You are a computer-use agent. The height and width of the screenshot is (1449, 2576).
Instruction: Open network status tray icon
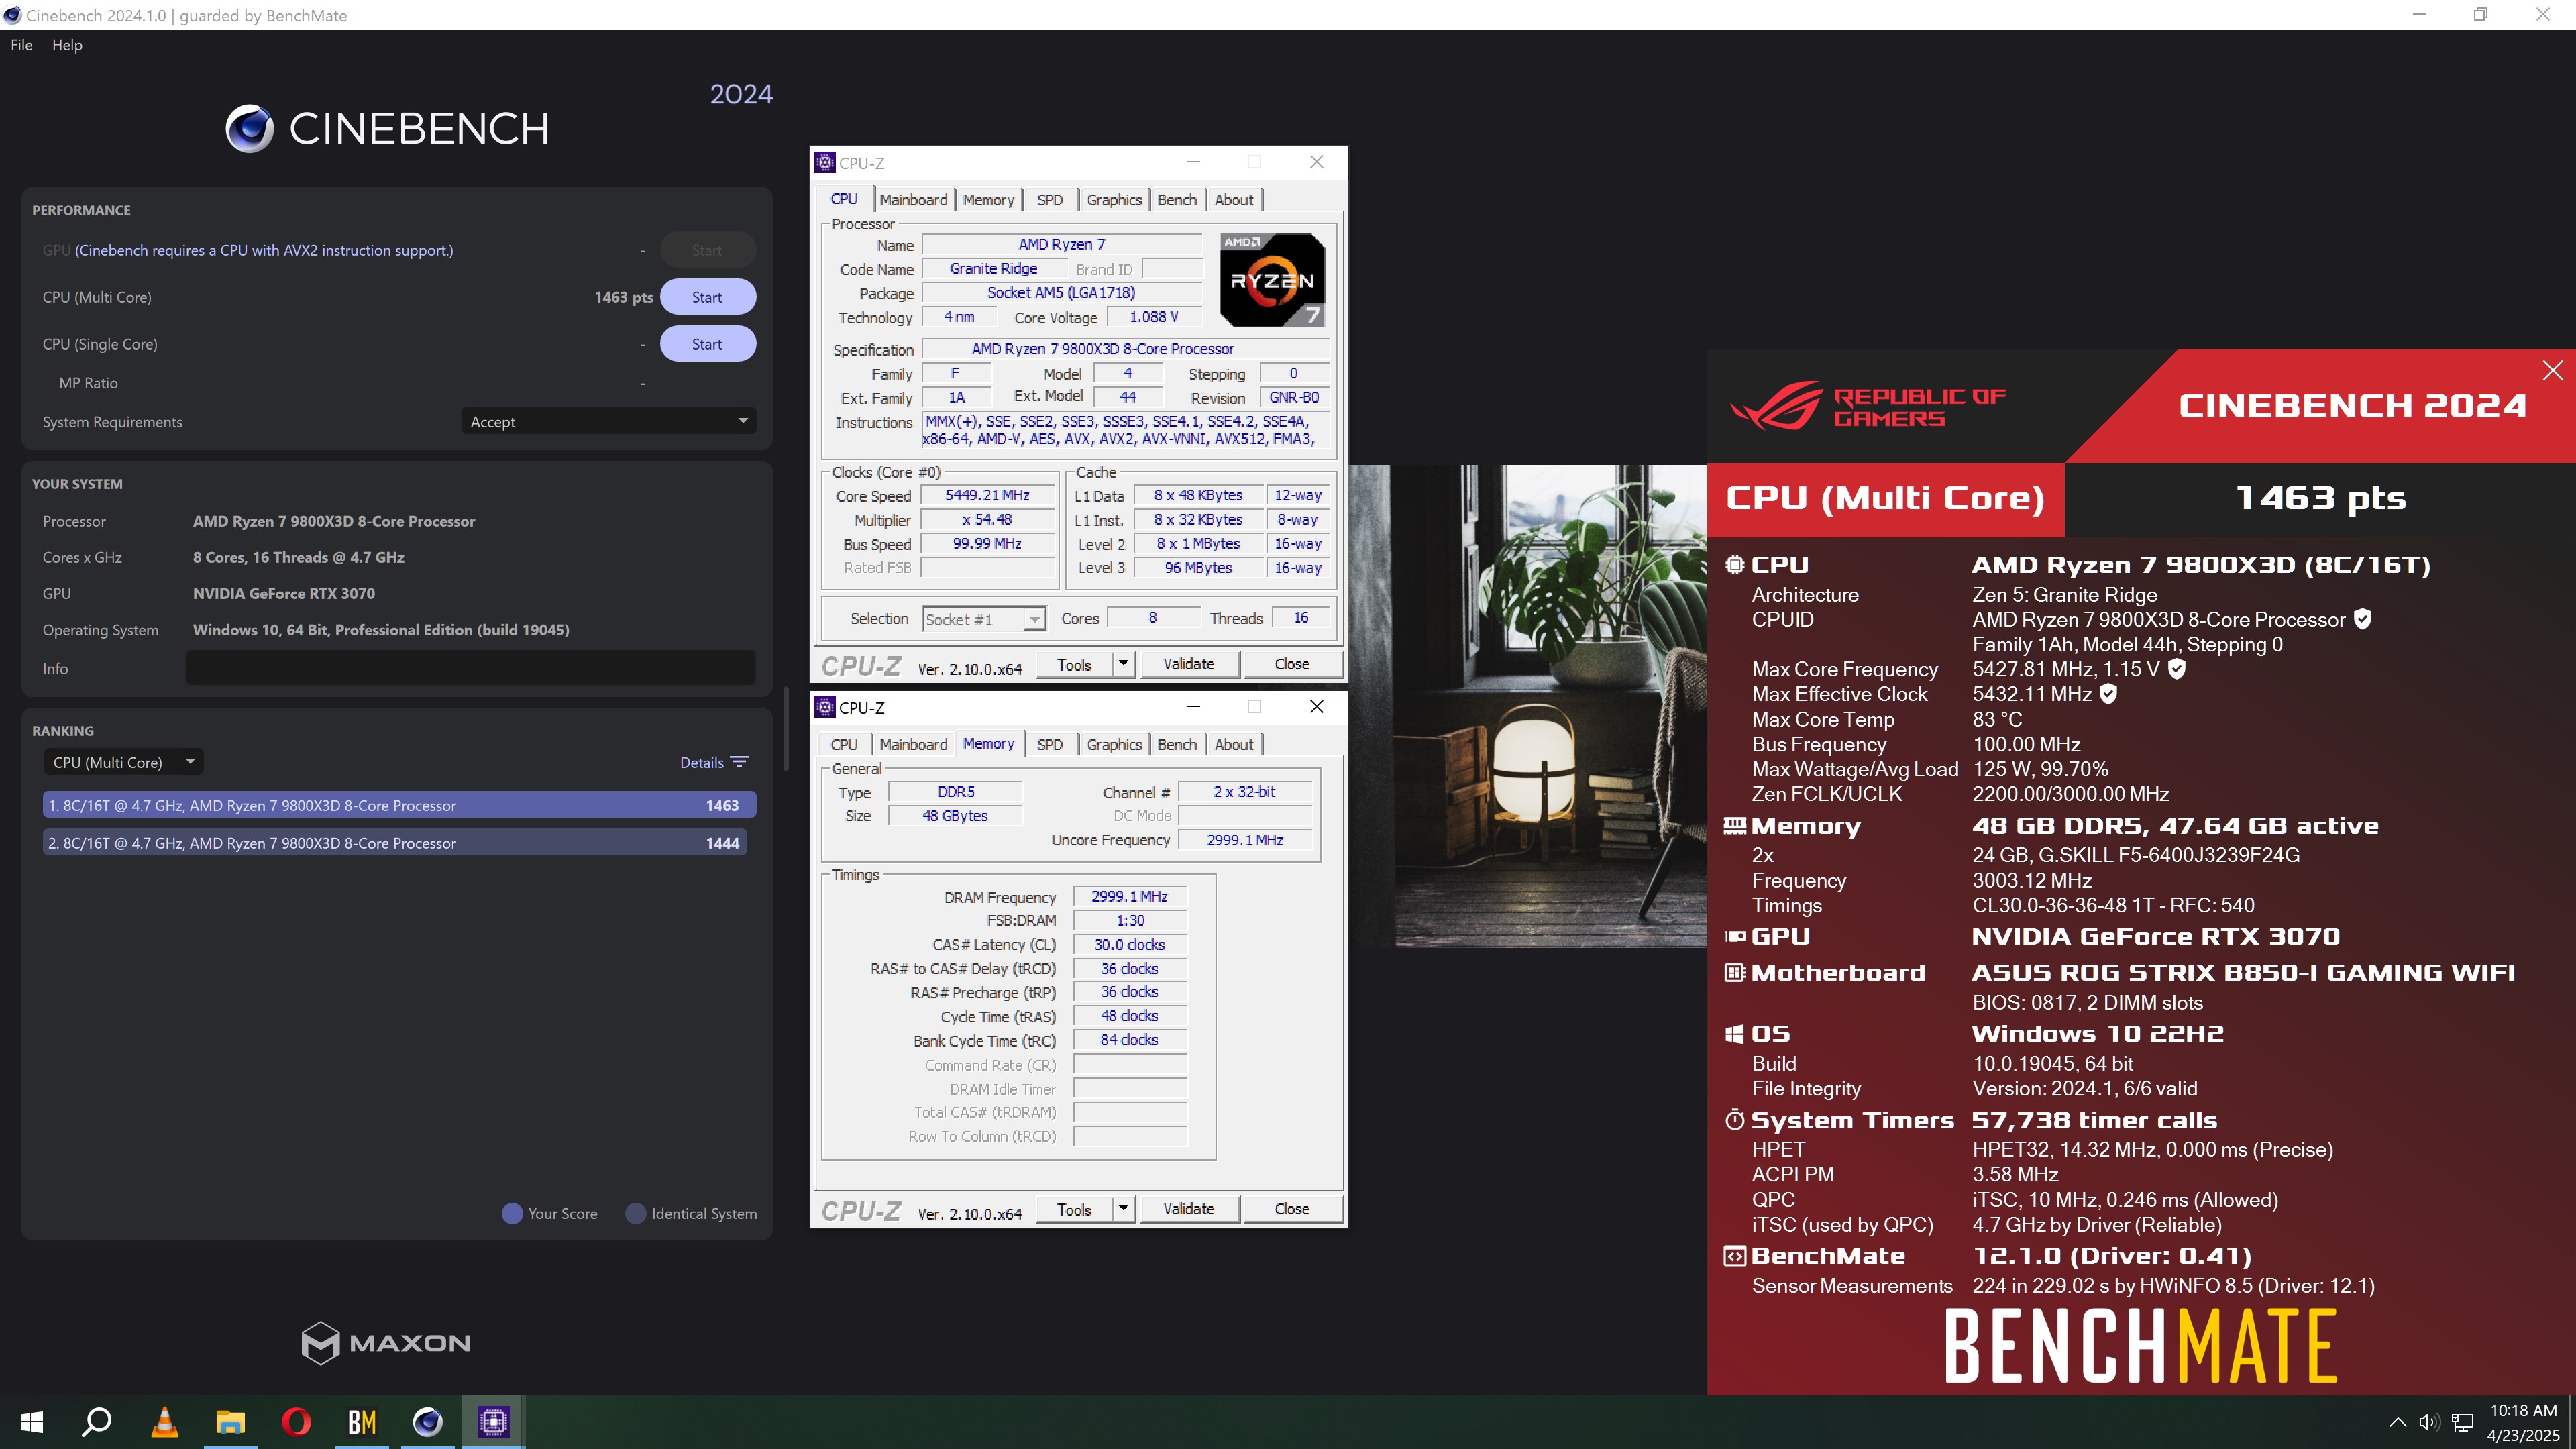pyautogui.click(x=2463, y=1422)
